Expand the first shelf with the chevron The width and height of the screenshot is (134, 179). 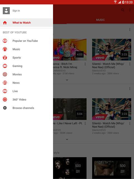67,80
